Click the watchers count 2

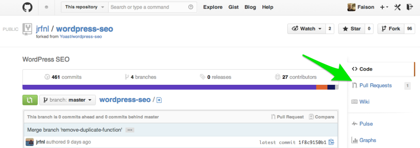330,29
